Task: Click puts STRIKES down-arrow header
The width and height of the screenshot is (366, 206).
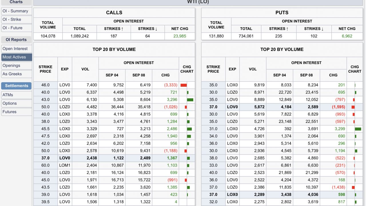Action: pos(314,29)
